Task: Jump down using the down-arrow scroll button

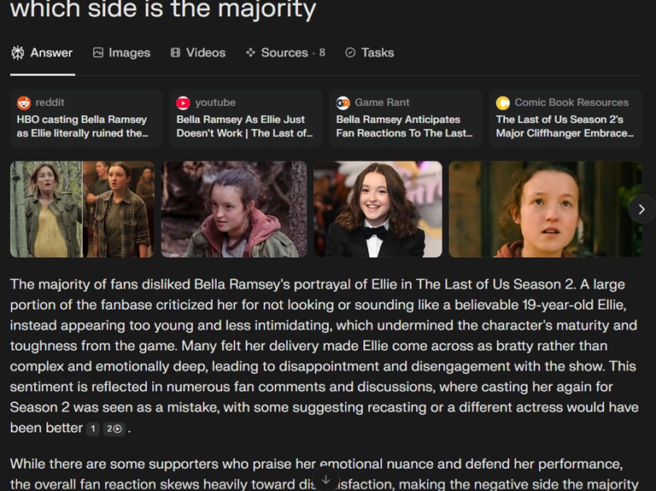Action: (x=326, y=480)
